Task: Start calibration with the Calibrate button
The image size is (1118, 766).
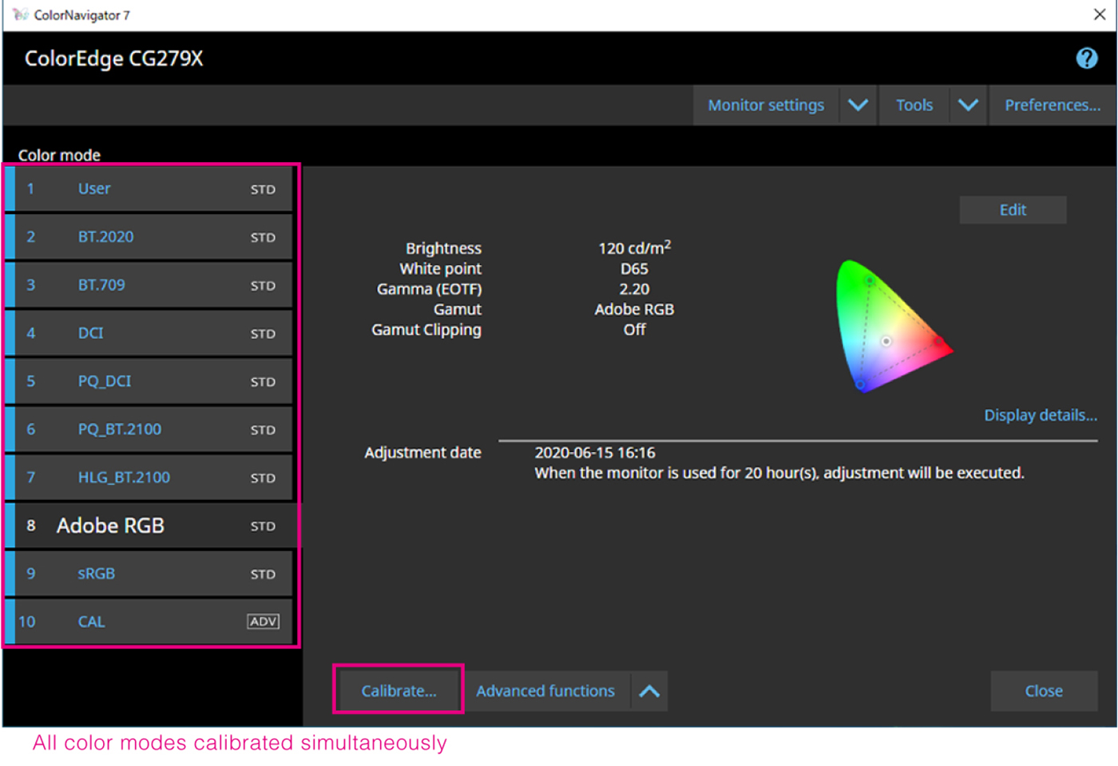Action: coord(398,691)
